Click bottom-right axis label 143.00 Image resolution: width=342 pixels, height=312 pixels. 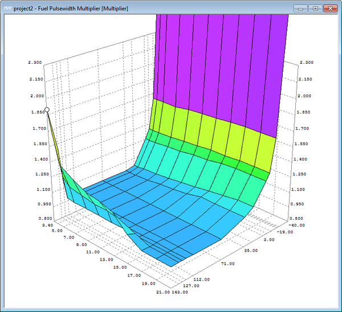pos(180,292)
